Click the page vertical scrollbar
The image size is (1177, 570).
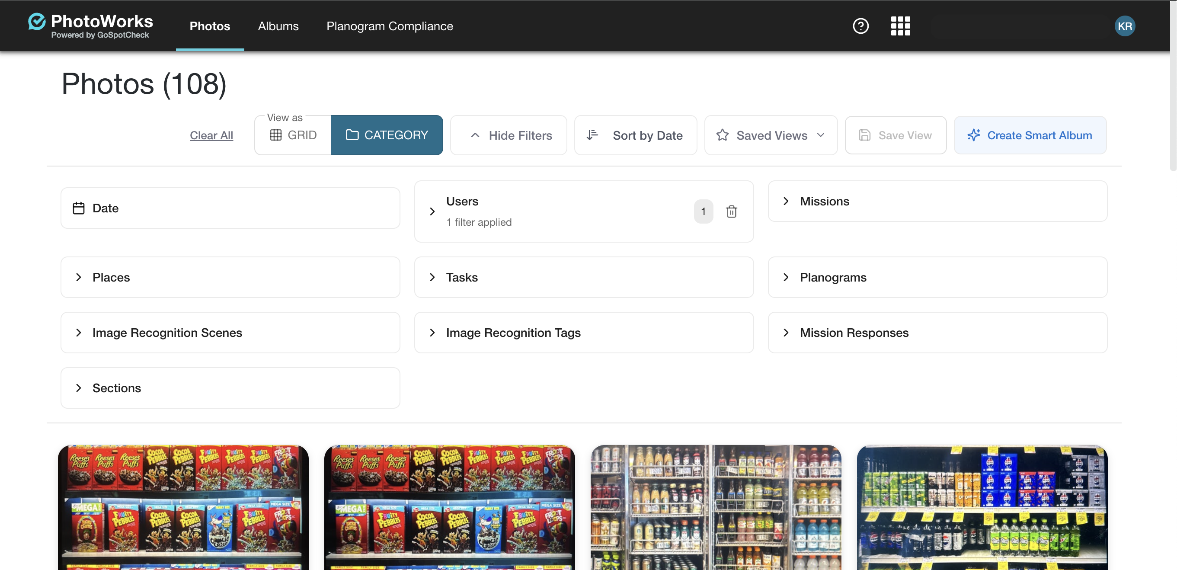point(1173,87)
